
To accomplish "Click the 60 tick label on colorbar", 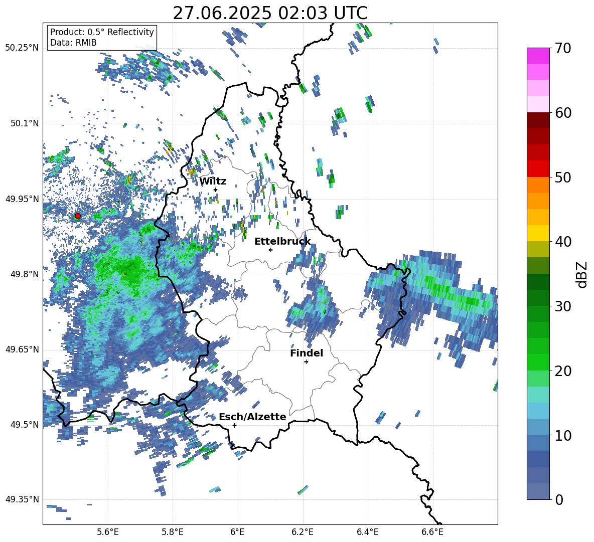I will pyautogui.click(x=563, y=113).
